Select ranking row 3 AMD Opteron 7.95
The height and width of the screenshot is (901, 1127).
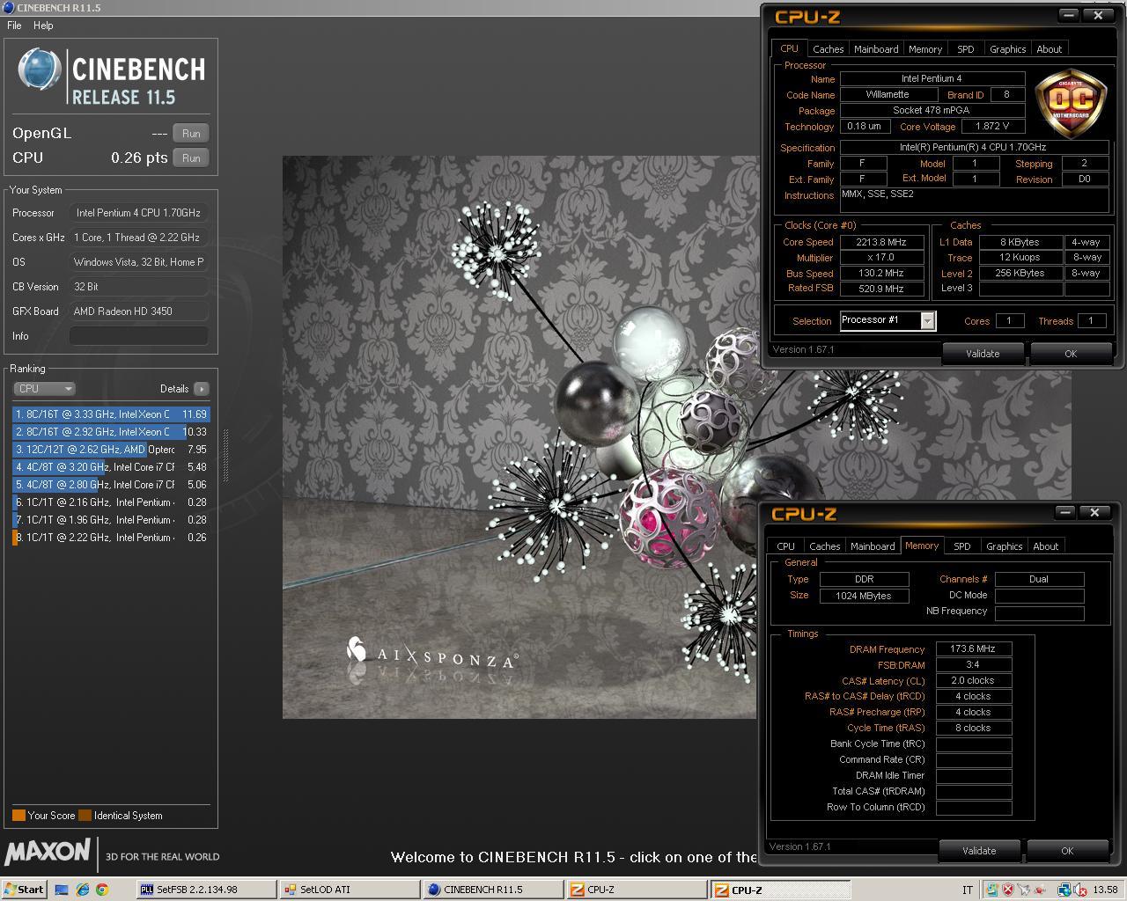pyautogui.click(x=112, y=450)
